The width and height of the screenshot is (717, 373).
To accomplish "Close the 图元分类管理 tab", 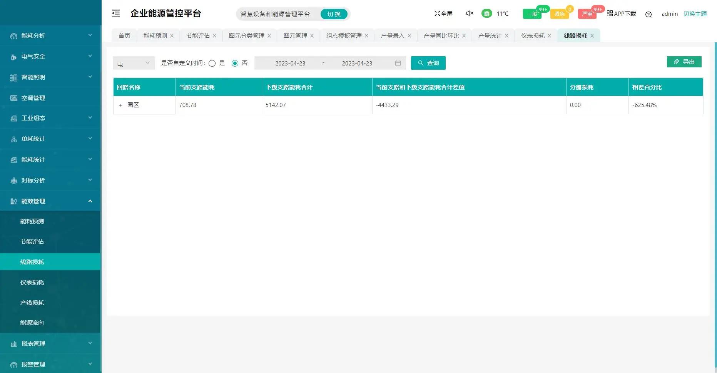I will click(x=269, y=35).
